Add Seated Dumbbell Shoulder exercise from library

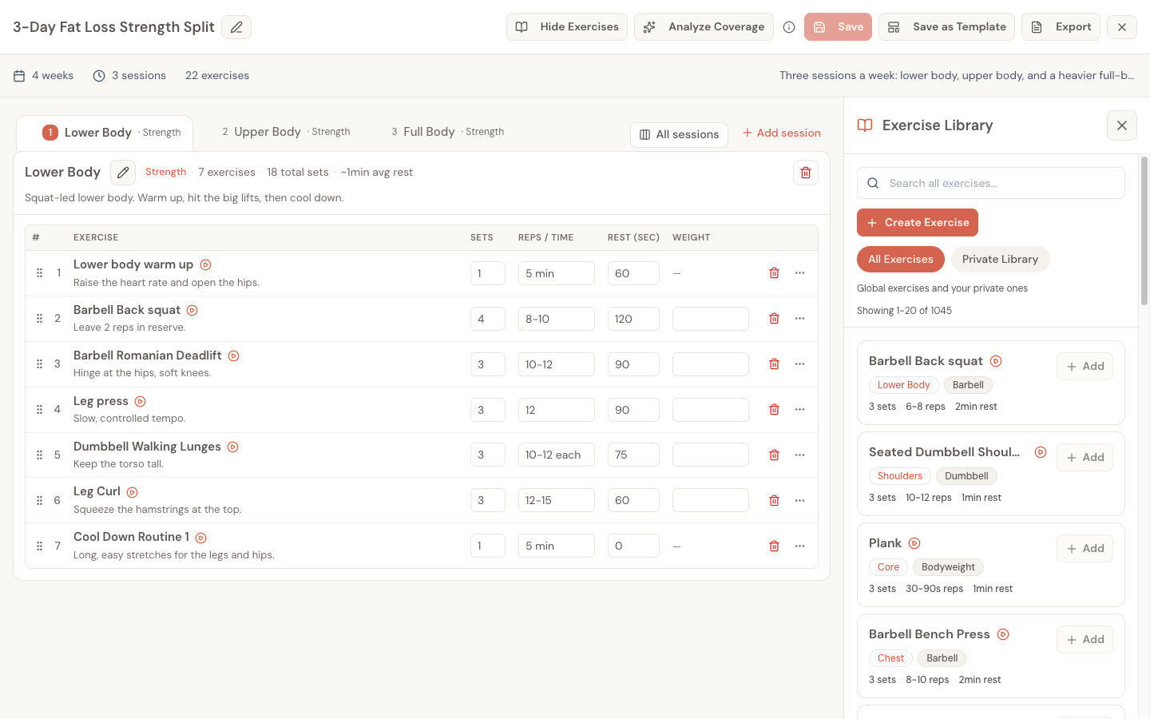click(x=1085, y=458)
